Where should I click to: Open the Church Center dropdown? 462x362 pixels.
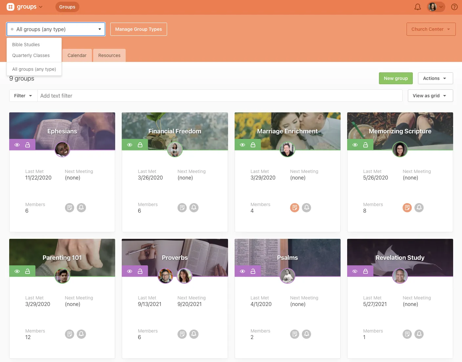coord(430,29)
